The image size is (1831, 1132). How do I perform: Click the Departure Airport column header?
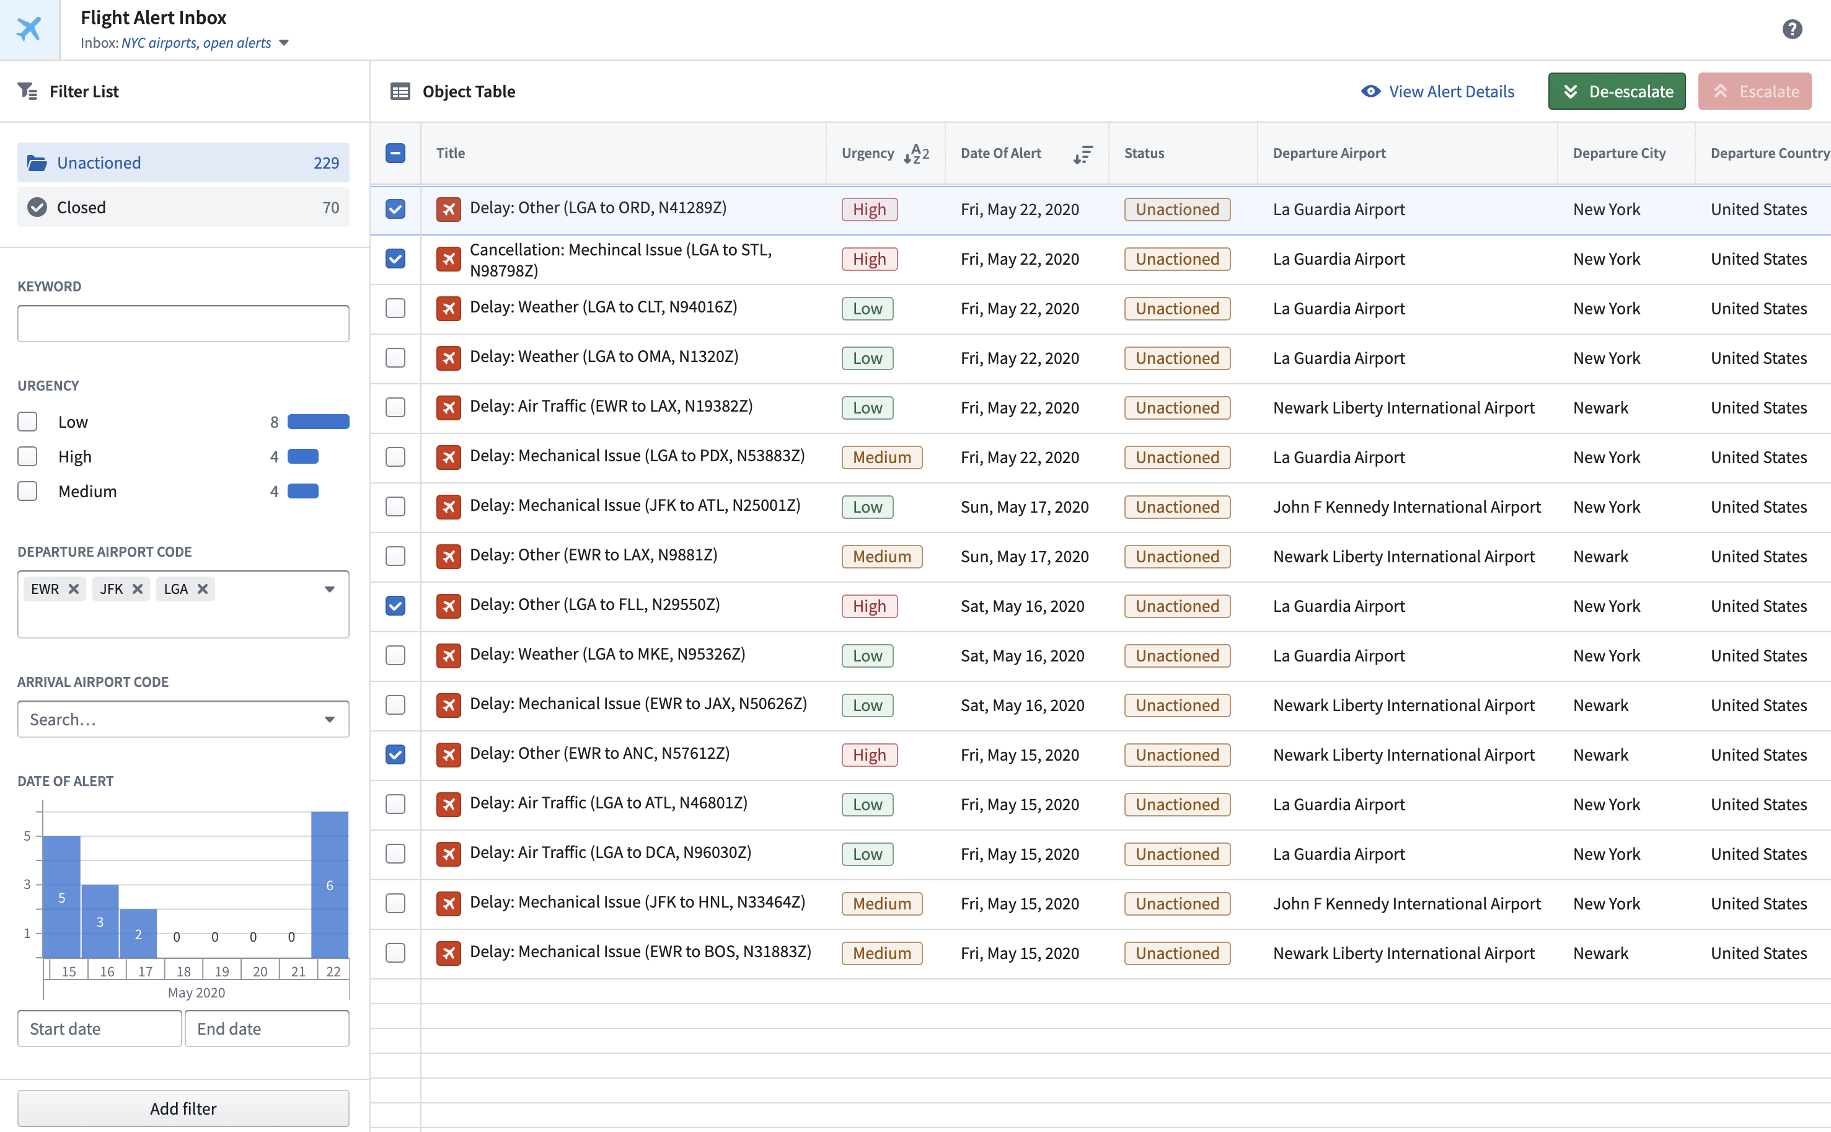(x=1330, y=154)
